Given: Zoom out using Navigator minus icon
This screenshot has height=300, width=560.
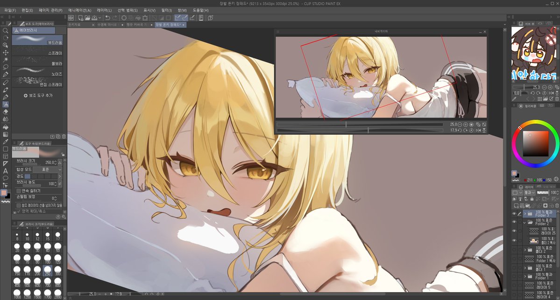Looking at the screenshot, I should (460, 125).
